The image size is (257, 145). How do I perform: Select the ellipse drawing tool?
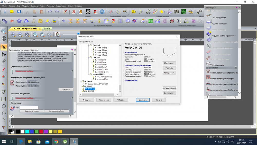point(4,106)
